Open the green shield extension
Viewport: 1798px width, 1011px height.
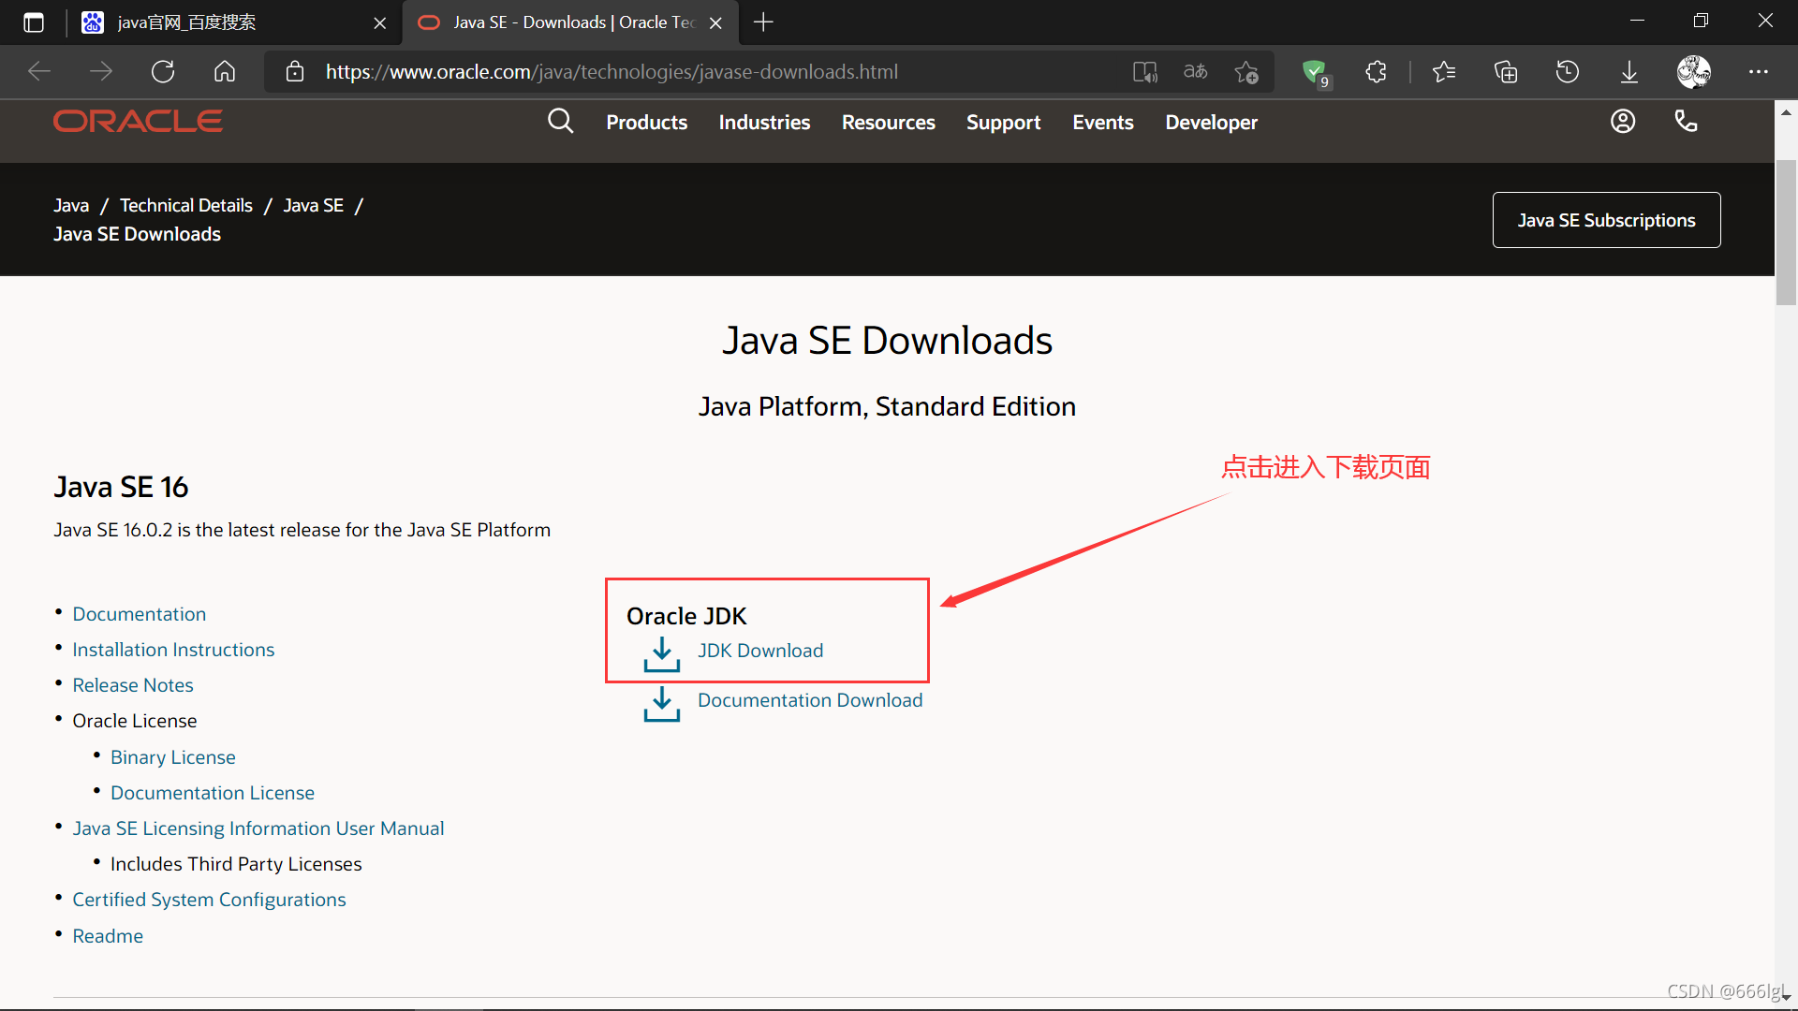pyautogui.click(x=1316, y=72)
